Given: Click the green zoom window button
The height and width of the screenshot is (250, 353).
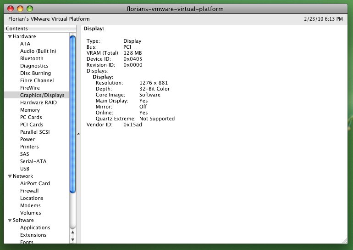Looking at the screenshot, I should [30, 9].
